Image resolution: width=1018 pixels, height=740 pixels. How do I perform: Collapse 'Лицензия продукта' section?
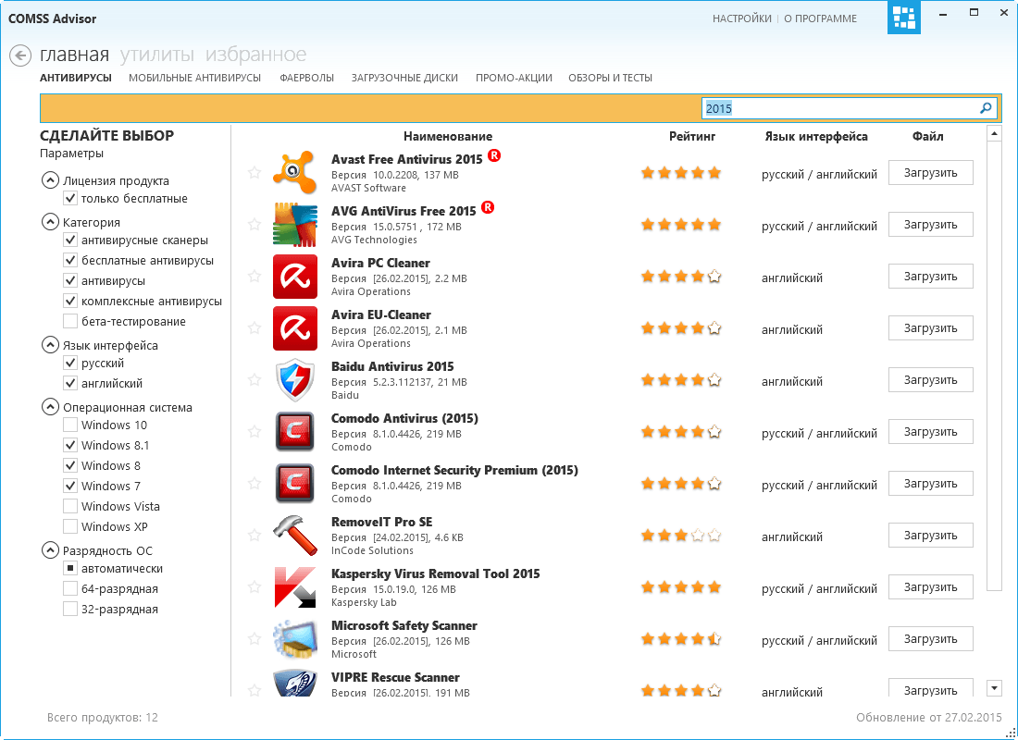(x=50, y=179)
